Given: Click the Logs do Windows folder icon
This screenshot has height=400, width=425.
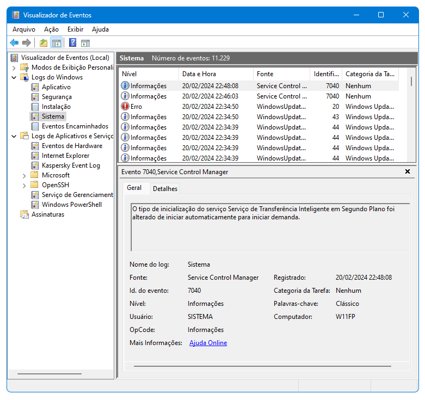Looking at the screenshot, I should pos(24,77).
